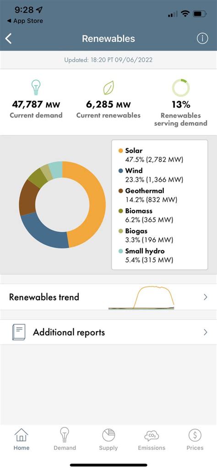
Task: Open the info circle icon
Action: point(202,39)
